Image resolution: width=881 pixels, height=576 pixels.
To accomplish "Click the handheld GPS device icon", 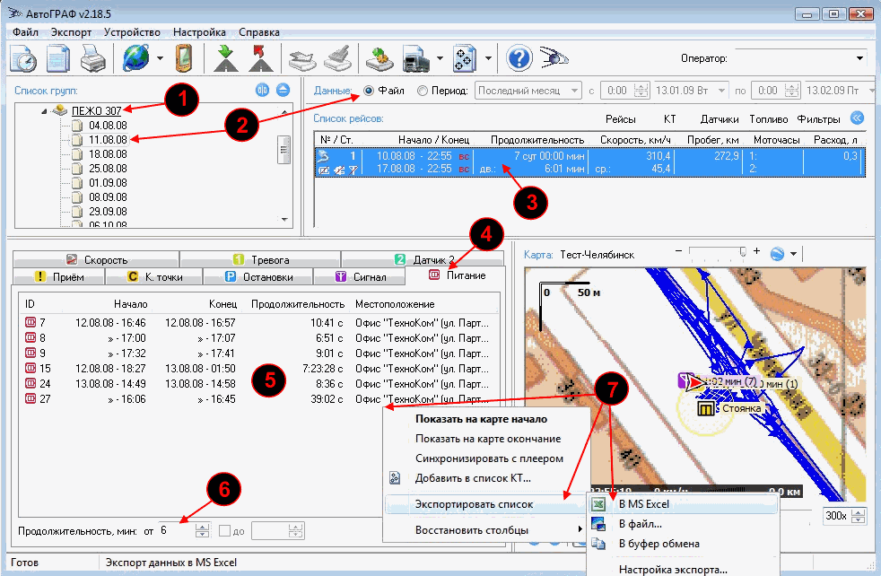I will tap(184, 58).
